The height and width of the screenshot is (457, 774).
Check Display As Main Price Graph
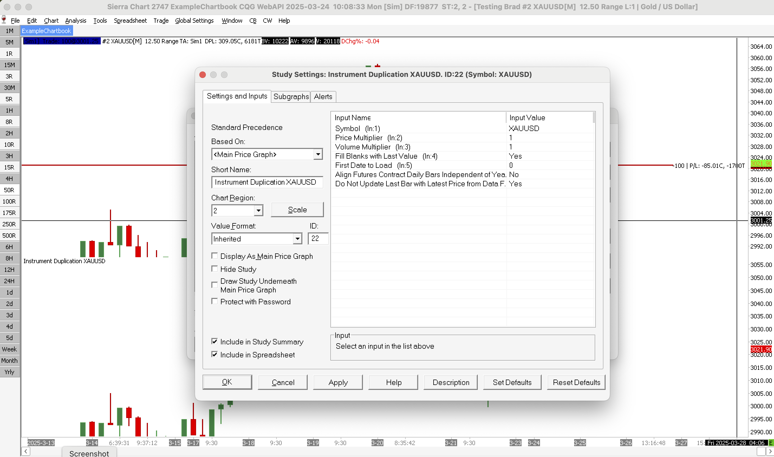[215, 256]
